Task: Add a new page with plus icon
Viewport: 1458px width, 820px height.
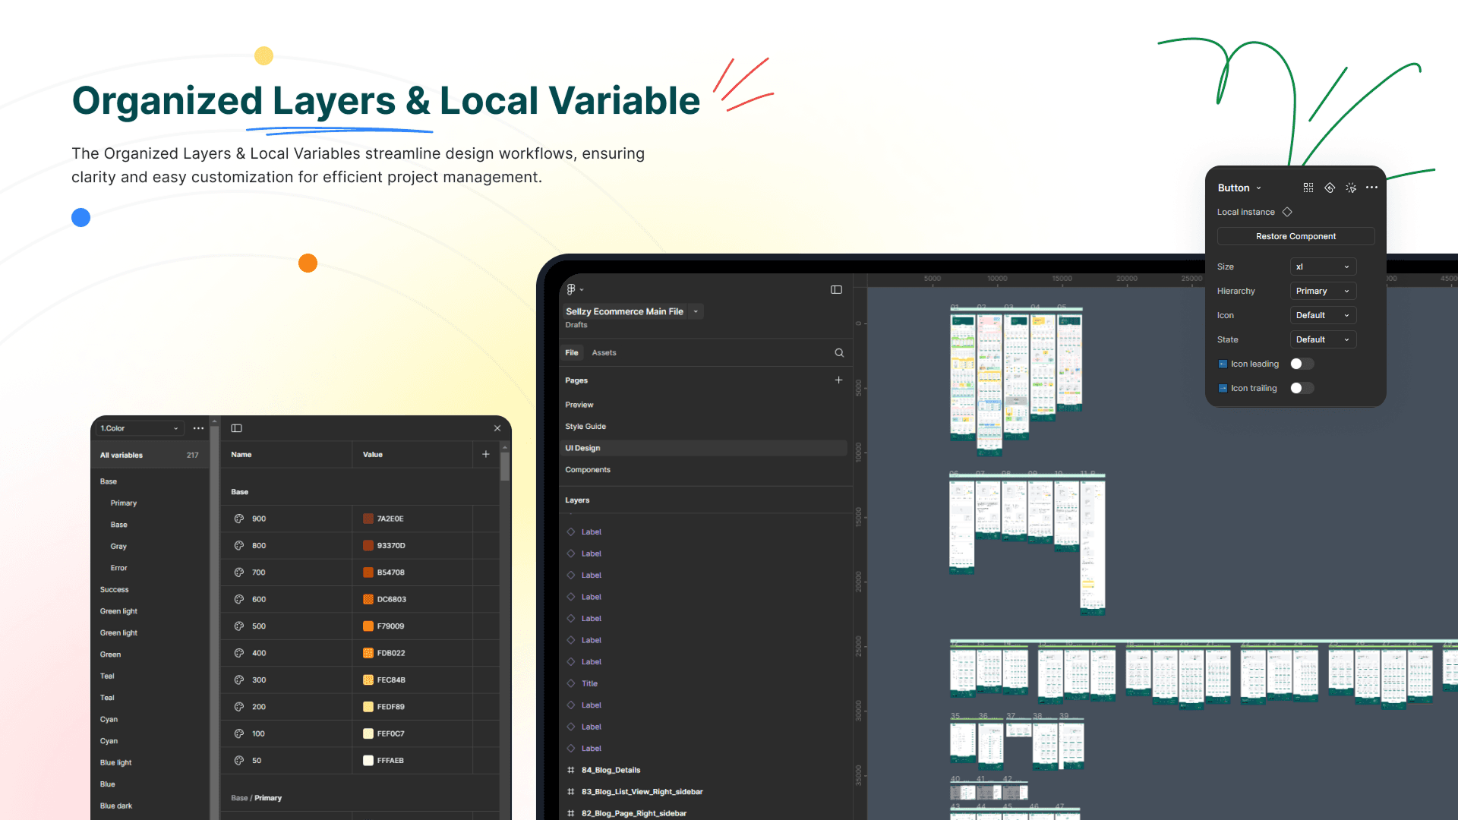Action: point(838,380)
